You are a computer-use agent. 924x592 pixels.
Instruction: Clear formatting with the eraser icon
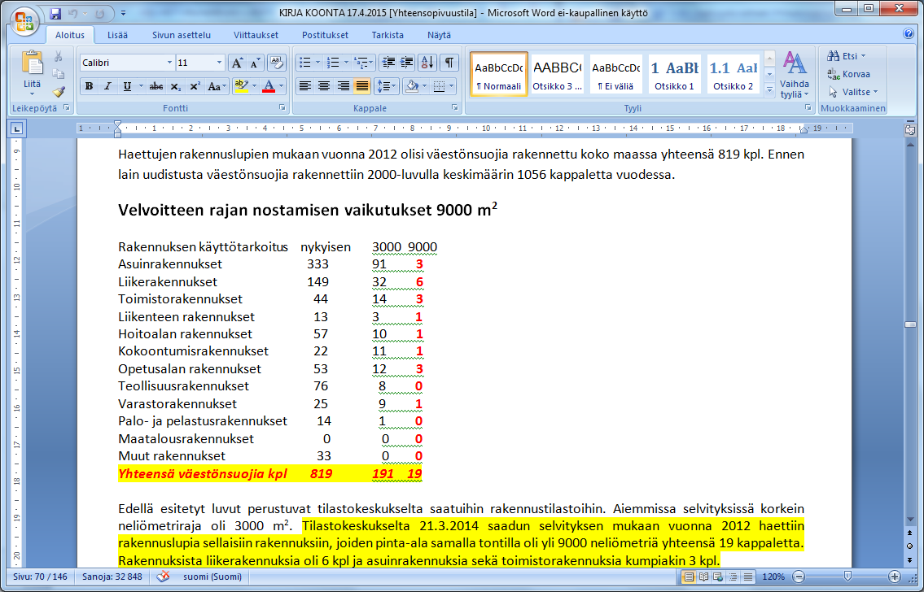[276, 63]
